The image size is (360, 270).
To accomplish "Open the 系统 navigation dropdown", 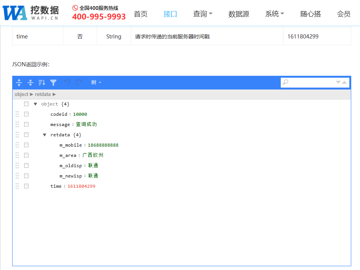I will (275, 14).
